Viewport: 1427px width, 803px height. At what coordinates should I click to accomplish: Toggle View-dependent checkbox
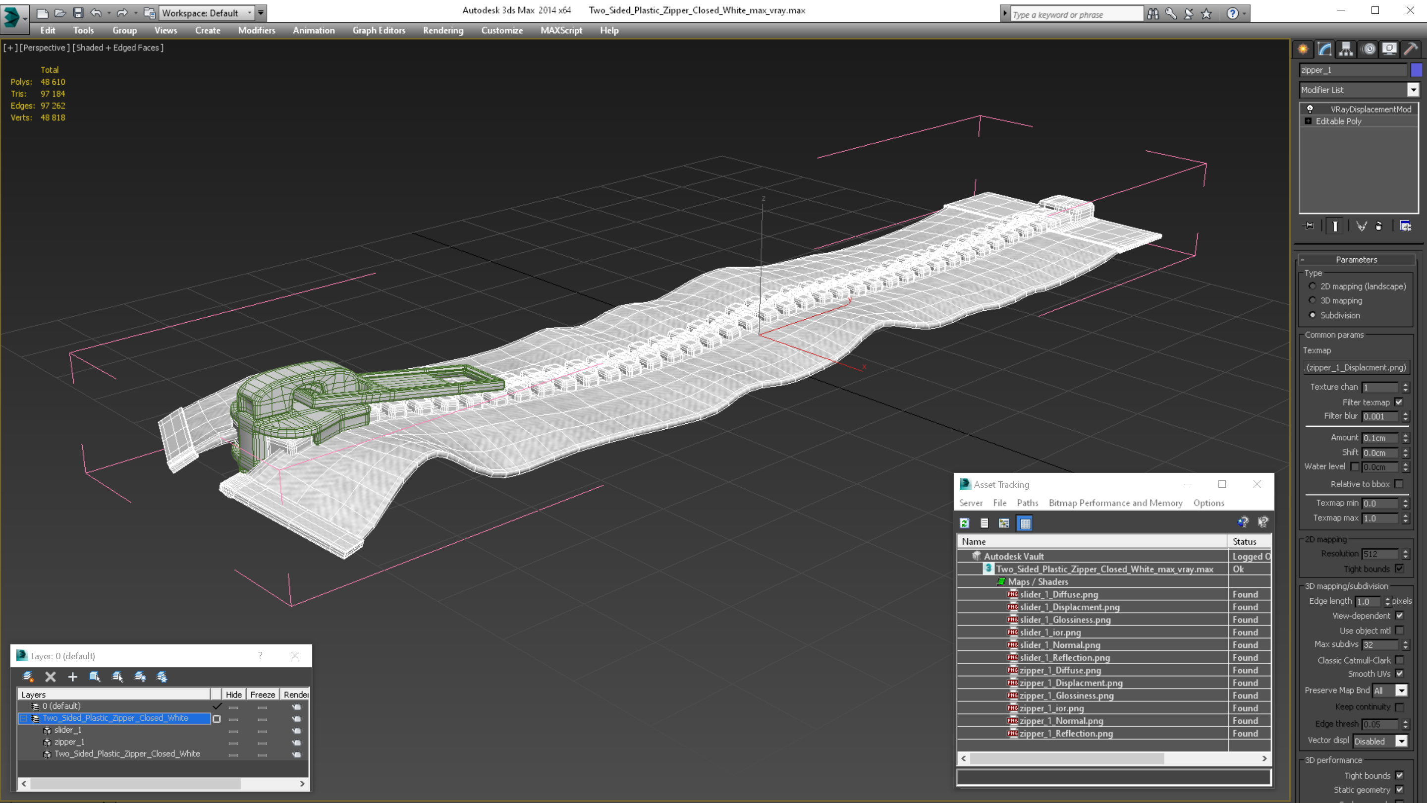point(1400,616)
